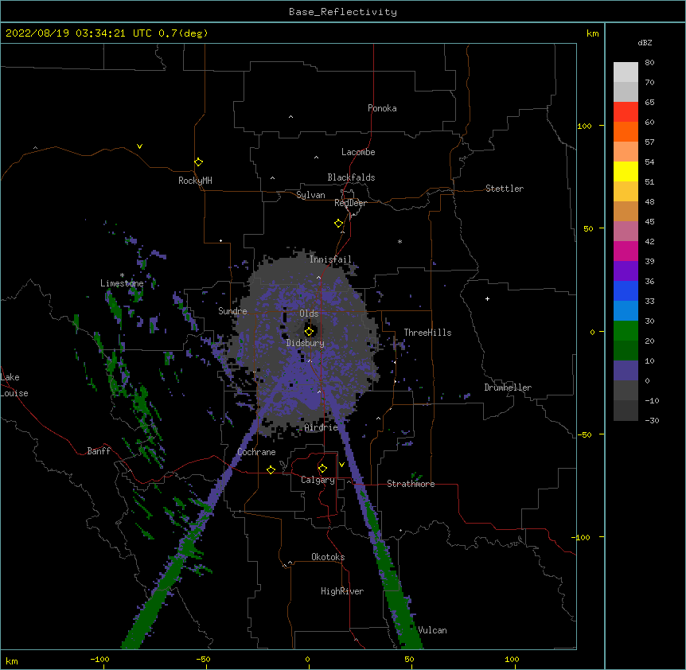Click the Cochrane label
The width and height of the screenshot is (686, 670).
pyautogui.click(x=256, y=452)
